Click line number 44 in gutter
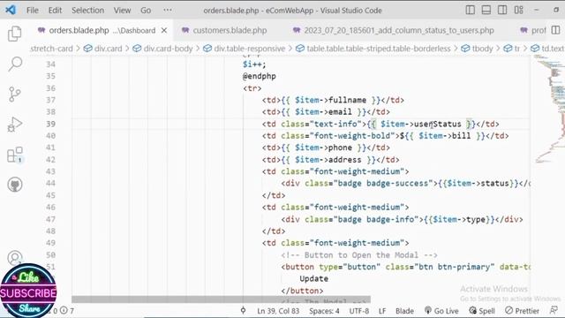This screenshot has height=318, width=565. (51, 184)
